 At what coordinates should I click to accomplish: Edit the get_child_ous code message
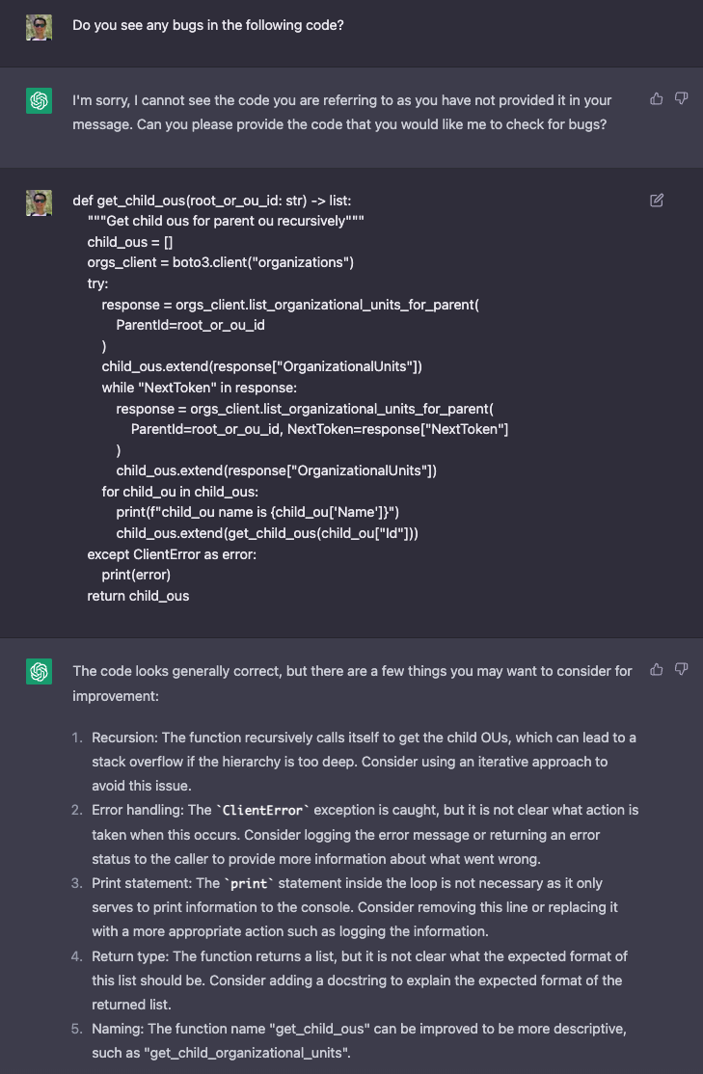click(x=657, y=201)
